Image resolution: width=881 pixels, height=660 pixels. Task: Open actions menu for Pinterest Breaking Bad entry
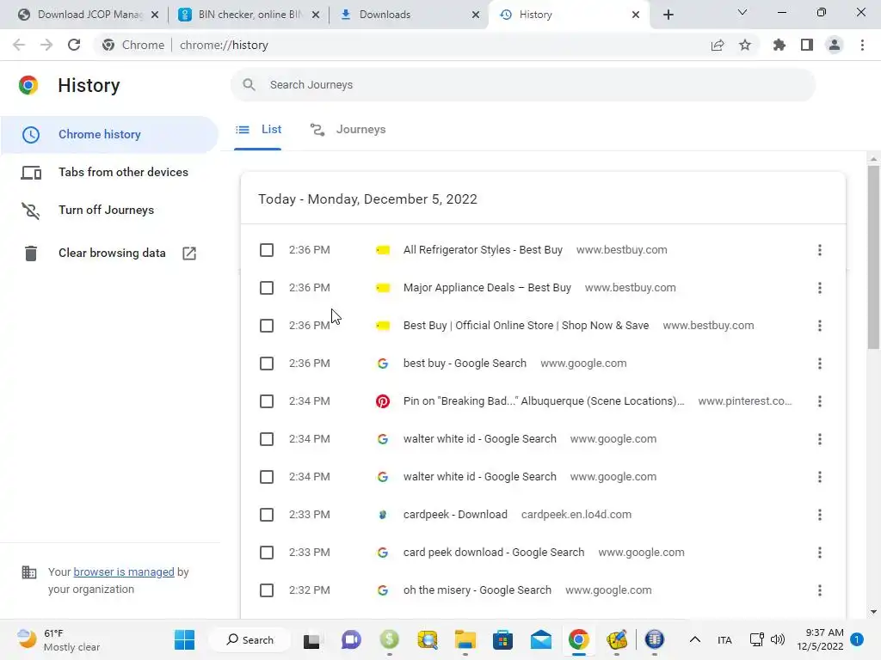[x=820, y=401]
